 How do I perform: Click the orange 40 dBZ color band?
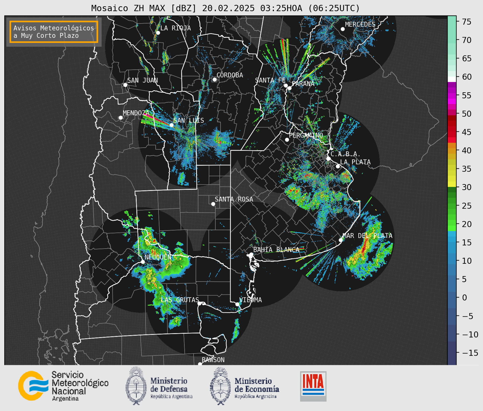[x=452, y=150]
